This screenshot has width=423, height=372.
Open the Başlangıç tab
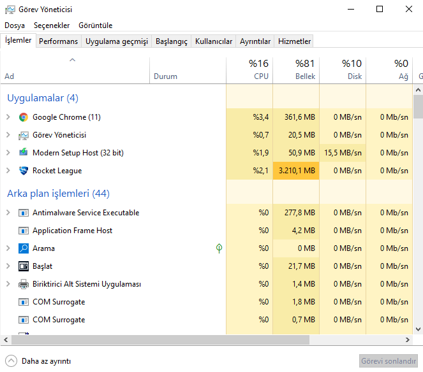(172, 41)
